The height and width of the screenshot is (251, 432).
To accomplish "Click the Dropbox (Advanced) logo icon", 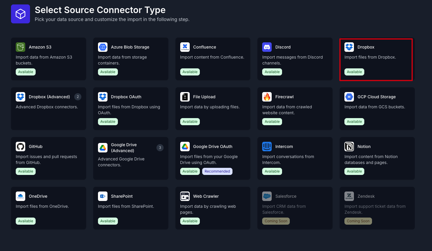I will point(20,97).
